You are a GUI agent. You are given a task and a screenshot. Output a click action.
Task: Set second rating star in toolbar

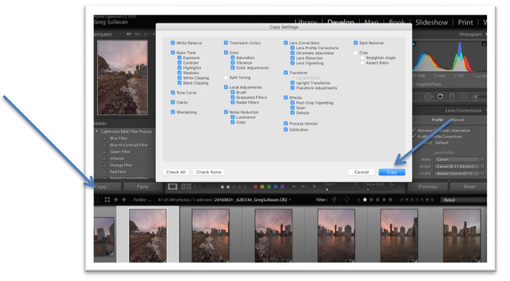228,186
